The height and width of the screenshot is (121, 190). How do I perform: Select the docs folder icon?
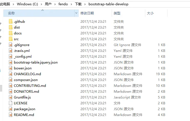pos(11,33)
